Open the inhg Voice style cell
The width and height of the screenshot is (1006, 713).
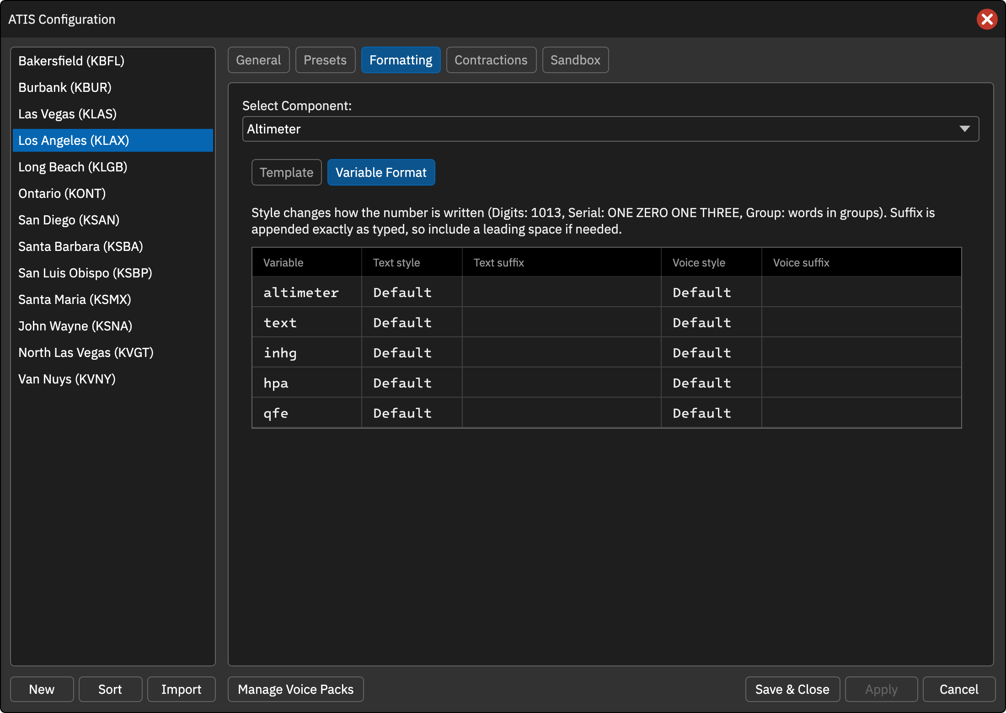(x=711, y=352)
